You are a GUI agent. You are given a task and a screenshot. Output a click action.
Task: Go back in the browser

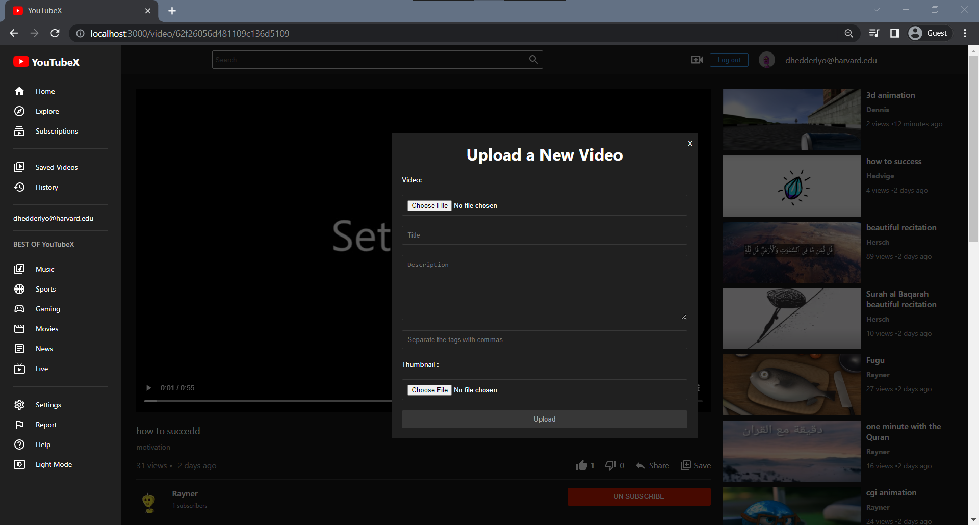pyautogui.click(x=14, y=33)
